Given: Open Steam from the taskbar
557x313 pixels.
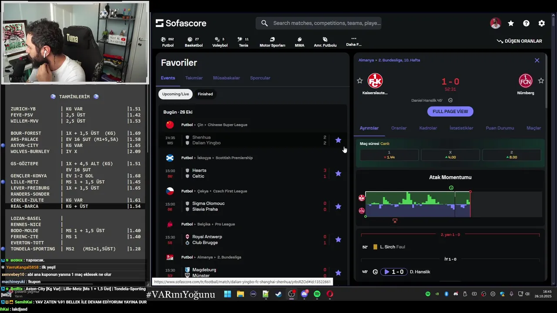Looking at the screenshot, I should point(278,294).
